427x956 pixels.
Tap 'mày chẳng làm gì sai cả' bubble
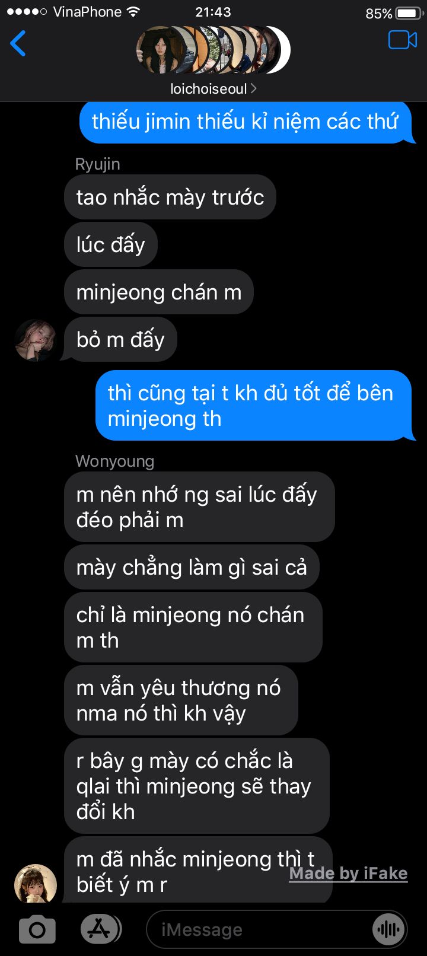tap(192, 567)
